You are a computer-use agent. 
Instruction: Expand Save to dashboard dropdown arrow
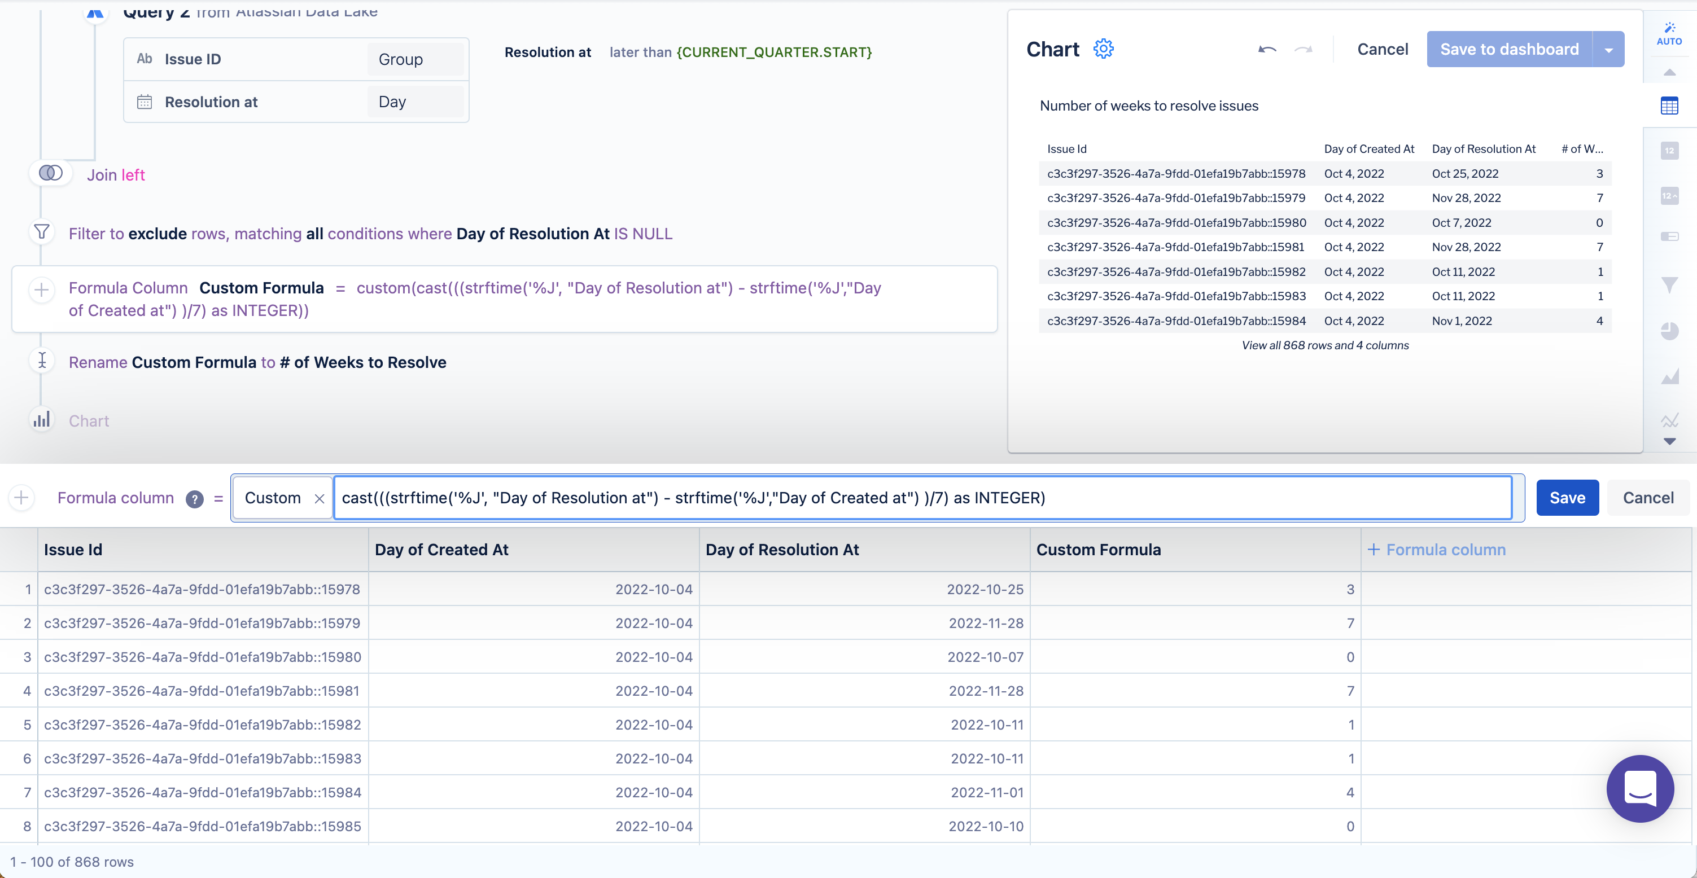[1608, 50]
